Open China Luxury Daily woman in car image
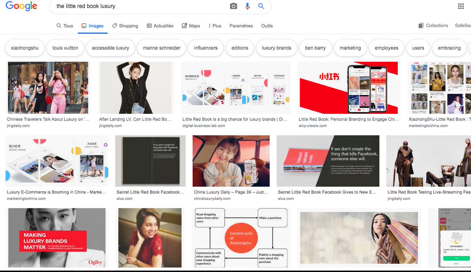 tap(231, 161)
